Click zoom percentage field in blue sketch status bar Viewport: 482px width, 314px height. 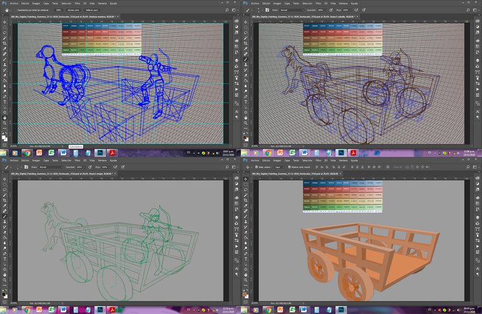14,146
